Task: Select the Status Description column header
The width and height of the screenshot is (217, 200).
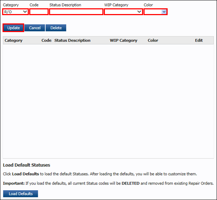Action: coord(72,40)
